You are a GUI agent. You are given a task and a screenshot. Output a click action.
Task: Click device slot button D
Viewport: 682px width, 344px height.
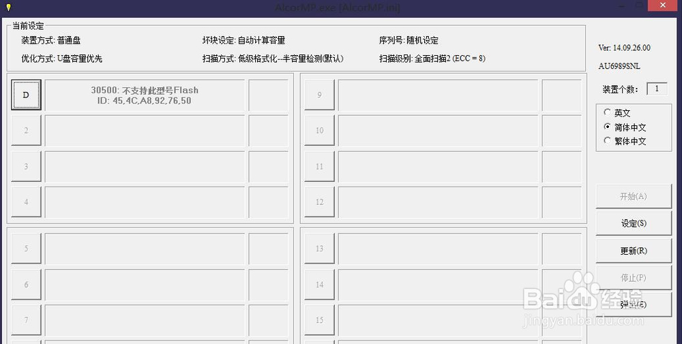tap(26, 95)
